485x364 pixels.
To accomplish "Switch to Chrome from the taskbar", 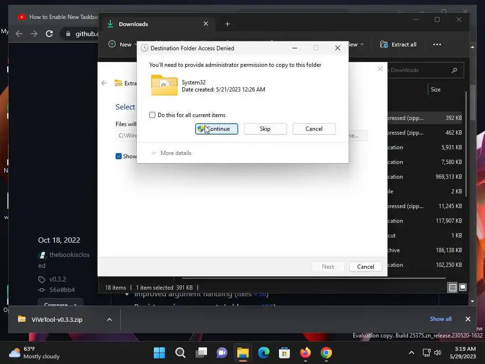I will click(x=326, y=353).
